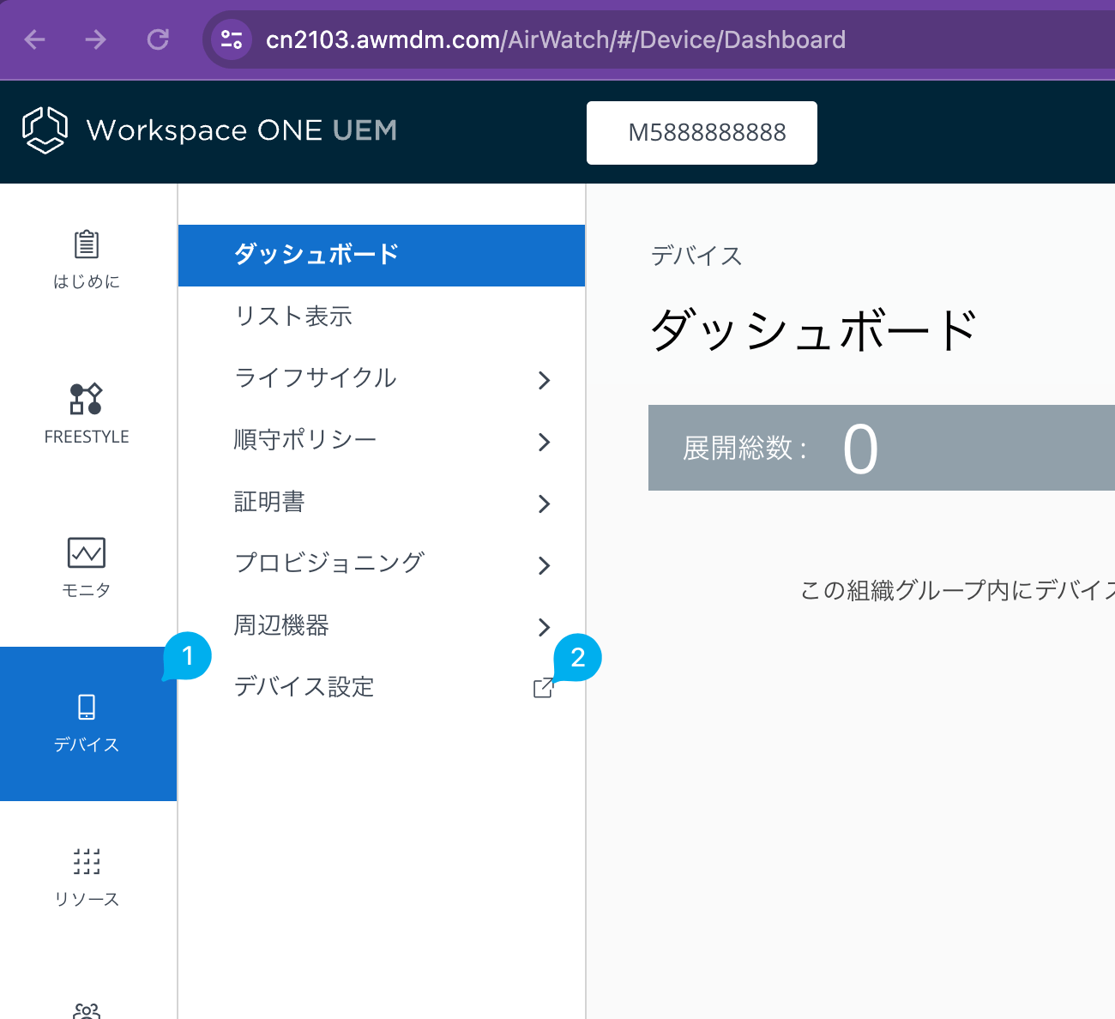Open 順守ポリシー menu item
This screenshot has height=1019, width=1115.
(x=382, y=440)
